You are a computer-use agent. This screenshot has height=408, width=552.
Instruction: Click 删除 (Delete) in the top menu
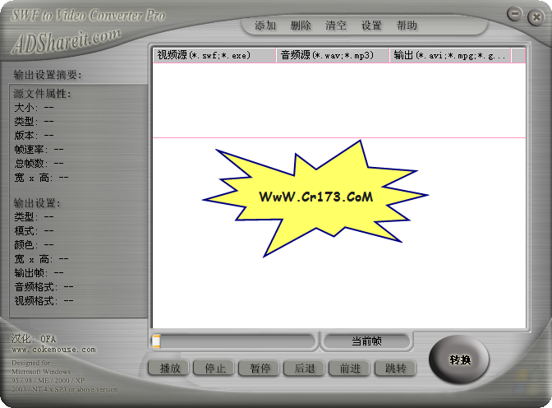coord(301,25)
